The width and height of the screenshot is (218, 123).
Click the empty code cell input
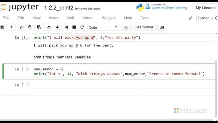123,85
